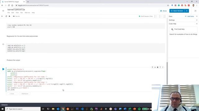This screenshot has width=199, height=111.
Task: Go to browser home icon
Action: (x=12, y=6)
